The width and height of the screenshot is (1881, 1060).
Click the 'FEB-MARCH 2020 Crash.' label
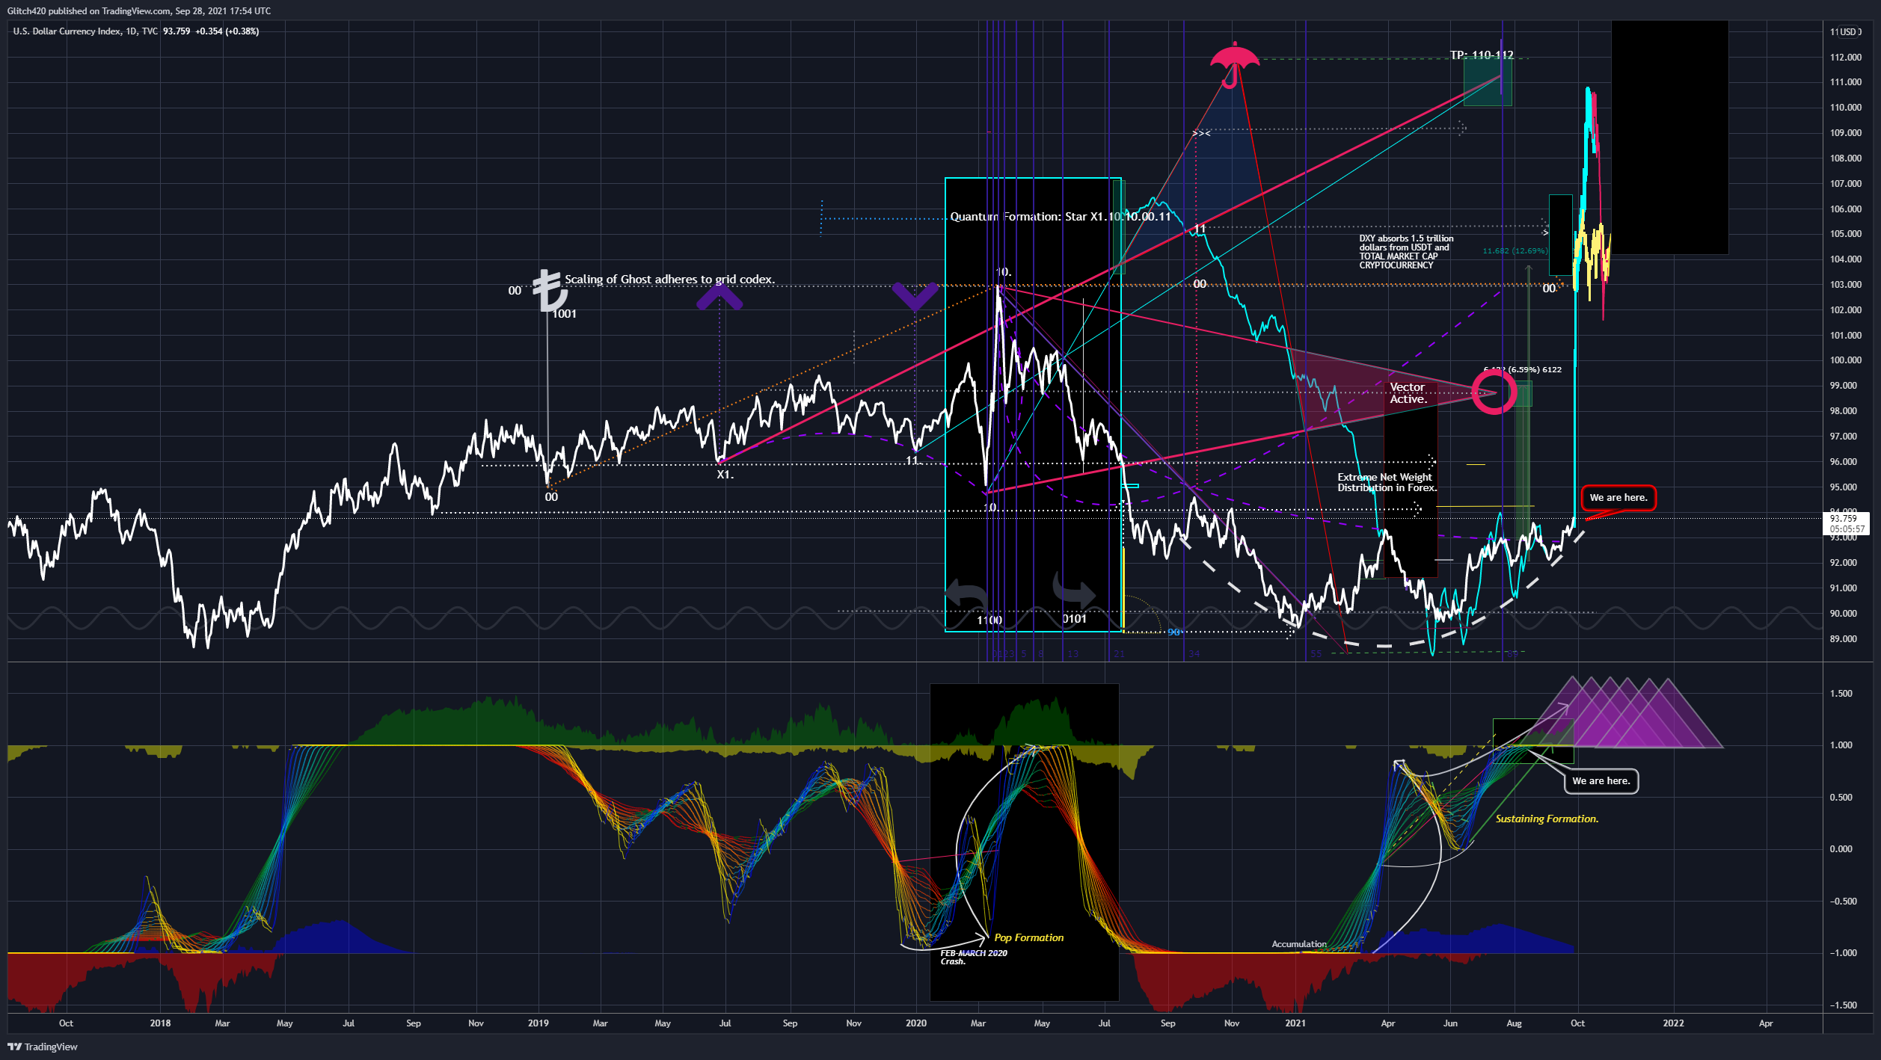[x=974, y=957]
